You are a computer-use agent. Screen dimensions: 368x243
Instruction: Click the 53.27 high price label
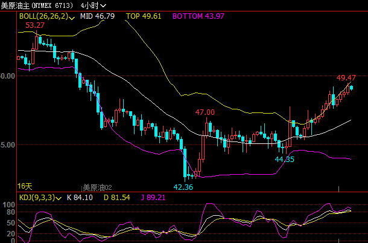point(35,25)
